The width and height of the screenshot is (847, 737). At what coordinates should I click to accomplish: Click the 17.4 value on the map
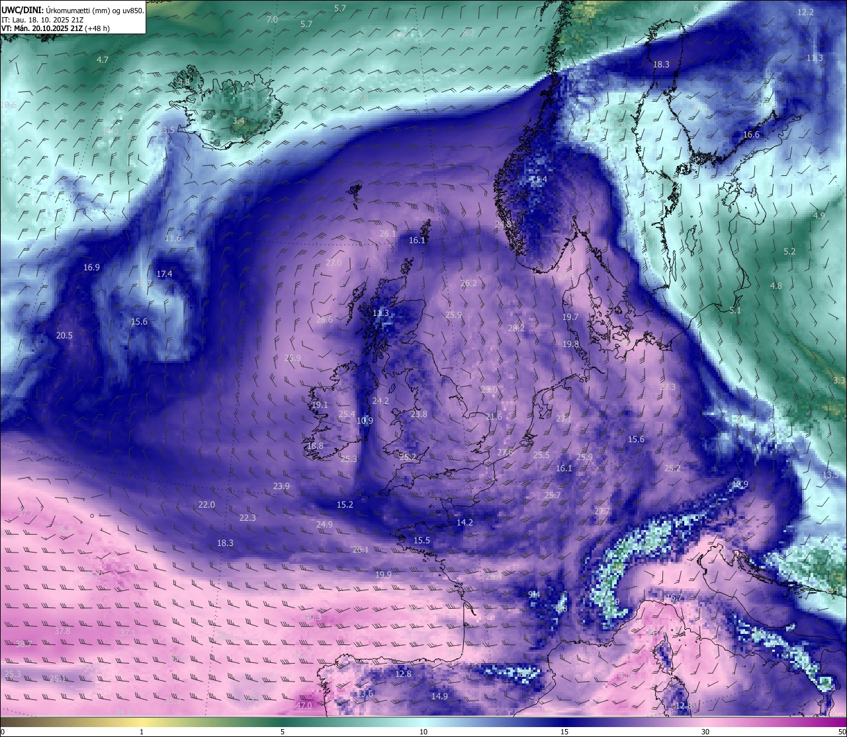[164, 274]
